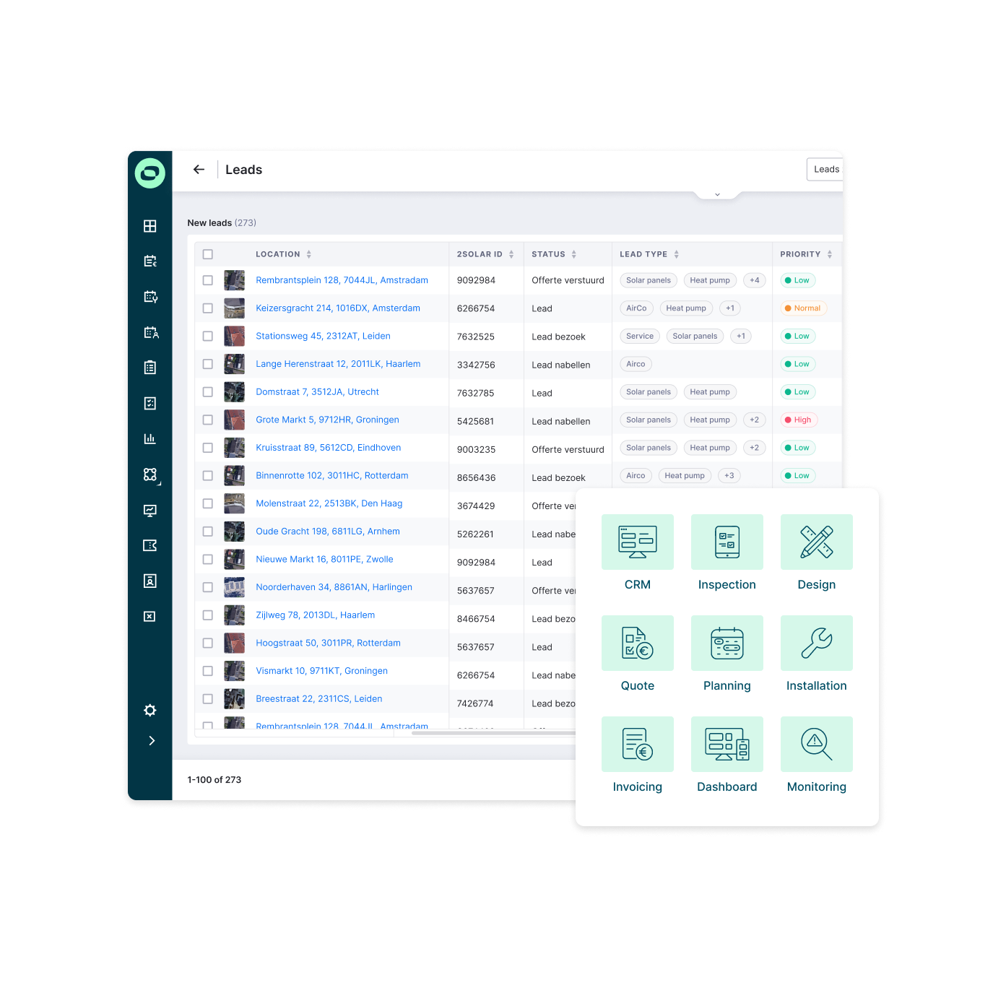Open the Installation wrench tile
Screen dimensions: 993x993
coord(816,643)
